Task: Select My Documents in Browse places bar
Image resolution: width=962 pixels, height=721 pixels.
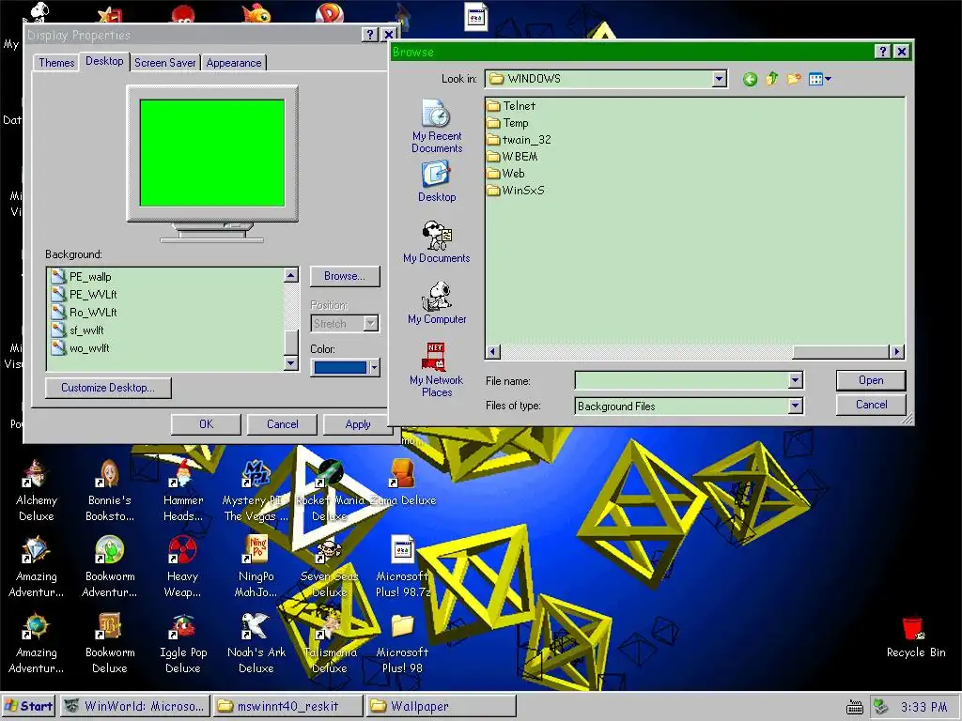Action: coord(437,242)
